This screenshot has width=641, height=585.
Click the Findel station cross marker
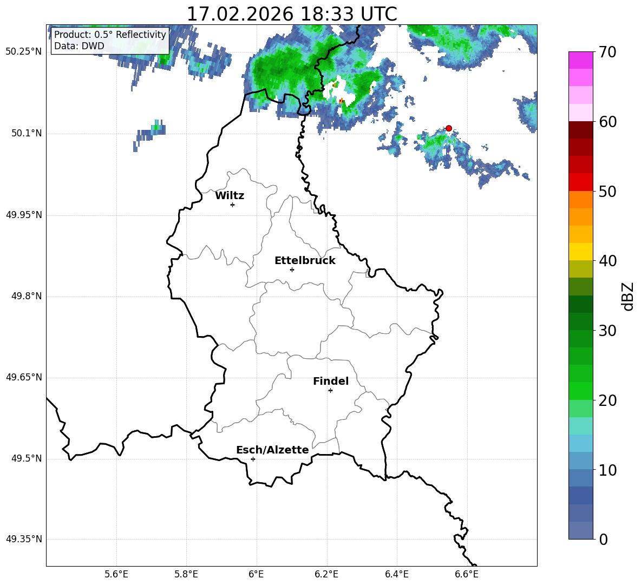coord(330,391)
